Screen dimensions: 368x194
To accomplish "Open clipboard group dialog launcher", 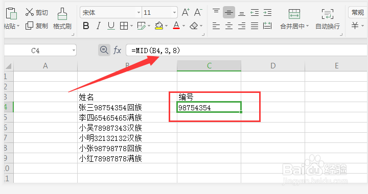I will (73, 35).
